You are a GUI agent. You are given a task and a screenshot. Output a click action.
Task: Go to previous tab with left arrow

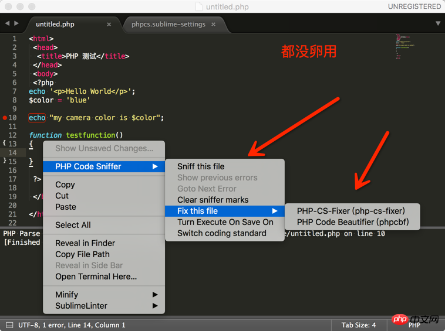click(8, 23)
